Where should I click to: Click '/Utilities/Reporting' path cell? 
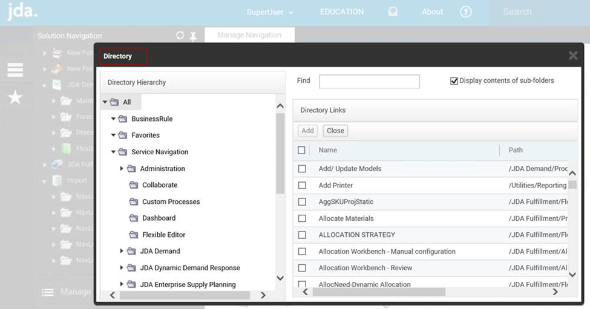(x=537, y=185)
